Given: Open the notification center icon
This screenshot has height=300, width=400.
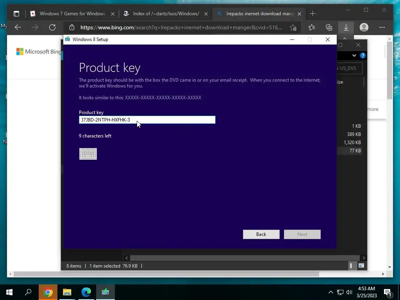Looking at the screenshot, I should pos(387,292).
